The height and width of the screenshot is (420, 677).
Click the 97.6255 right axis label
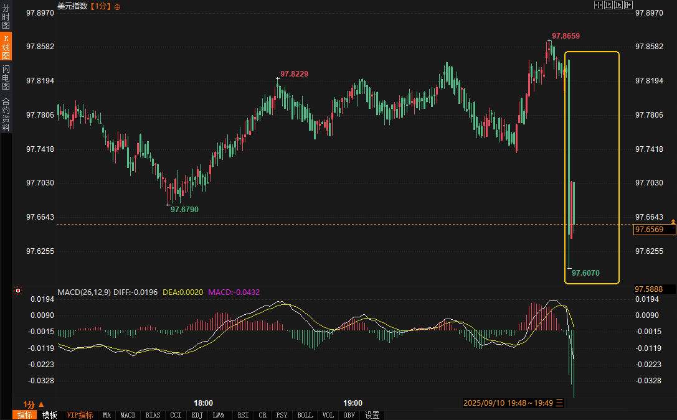coord(649,251)
